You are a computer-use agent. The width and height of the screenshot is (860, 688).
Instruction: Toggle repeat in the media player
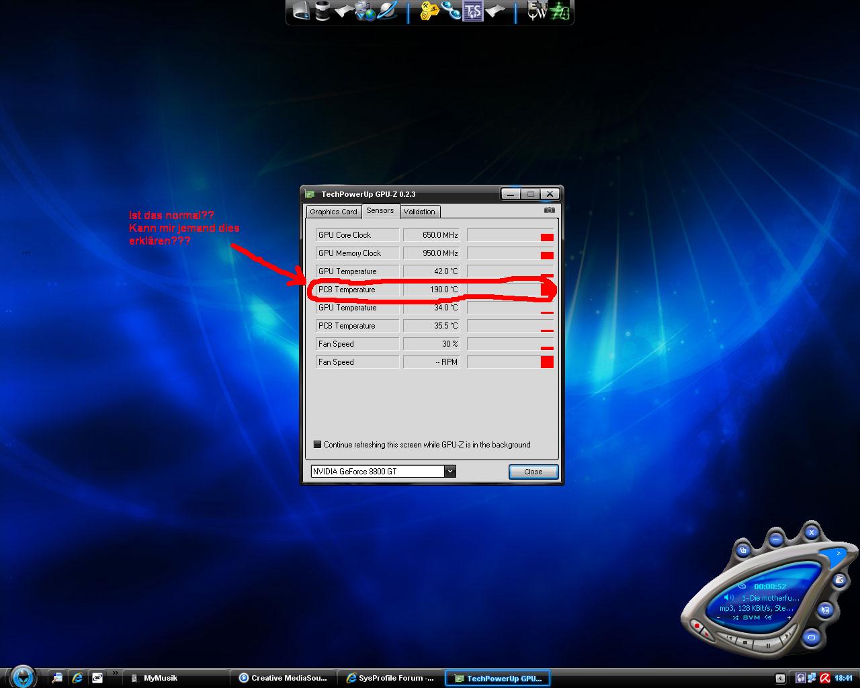click(812, 637)
